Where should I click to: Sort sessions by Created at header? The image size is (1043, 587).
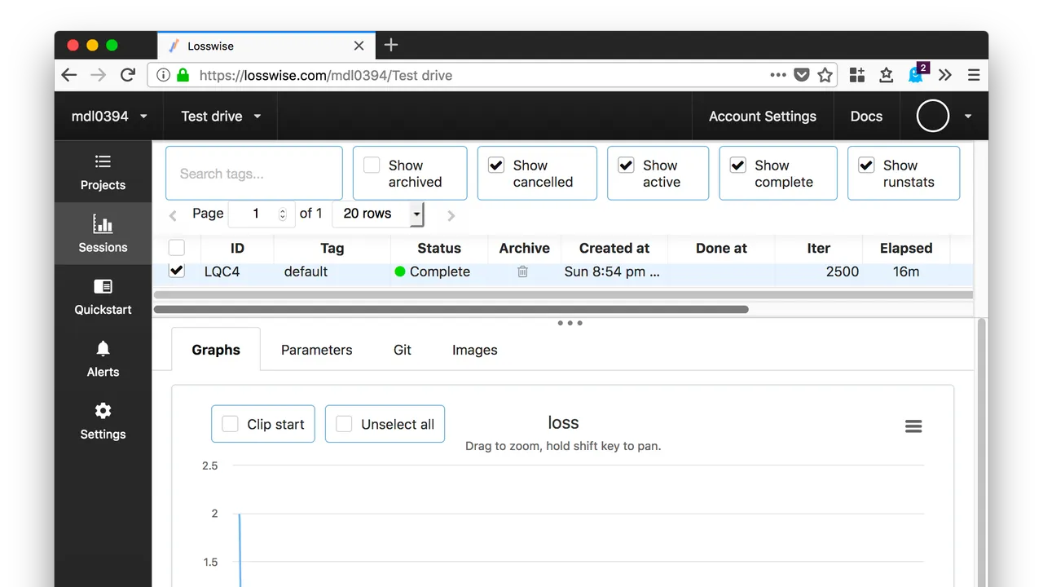614,248
